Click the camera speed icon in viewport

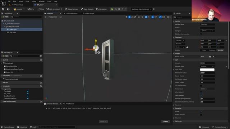pos(168,17)
